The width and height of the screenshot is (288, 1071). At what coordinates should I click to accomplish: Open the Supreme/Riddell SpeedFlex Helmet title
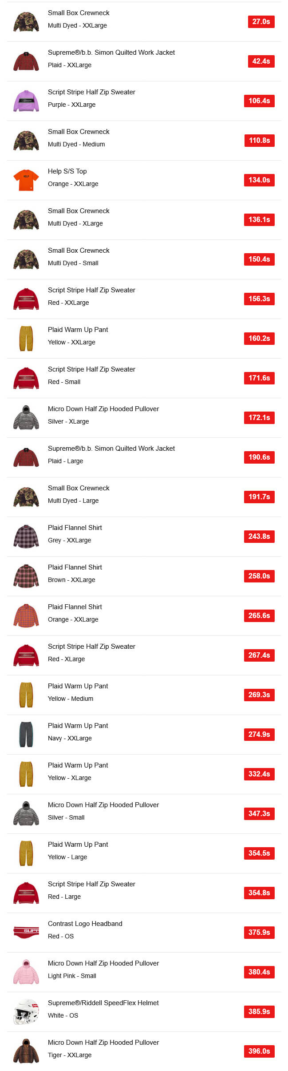click(103, 1002)
